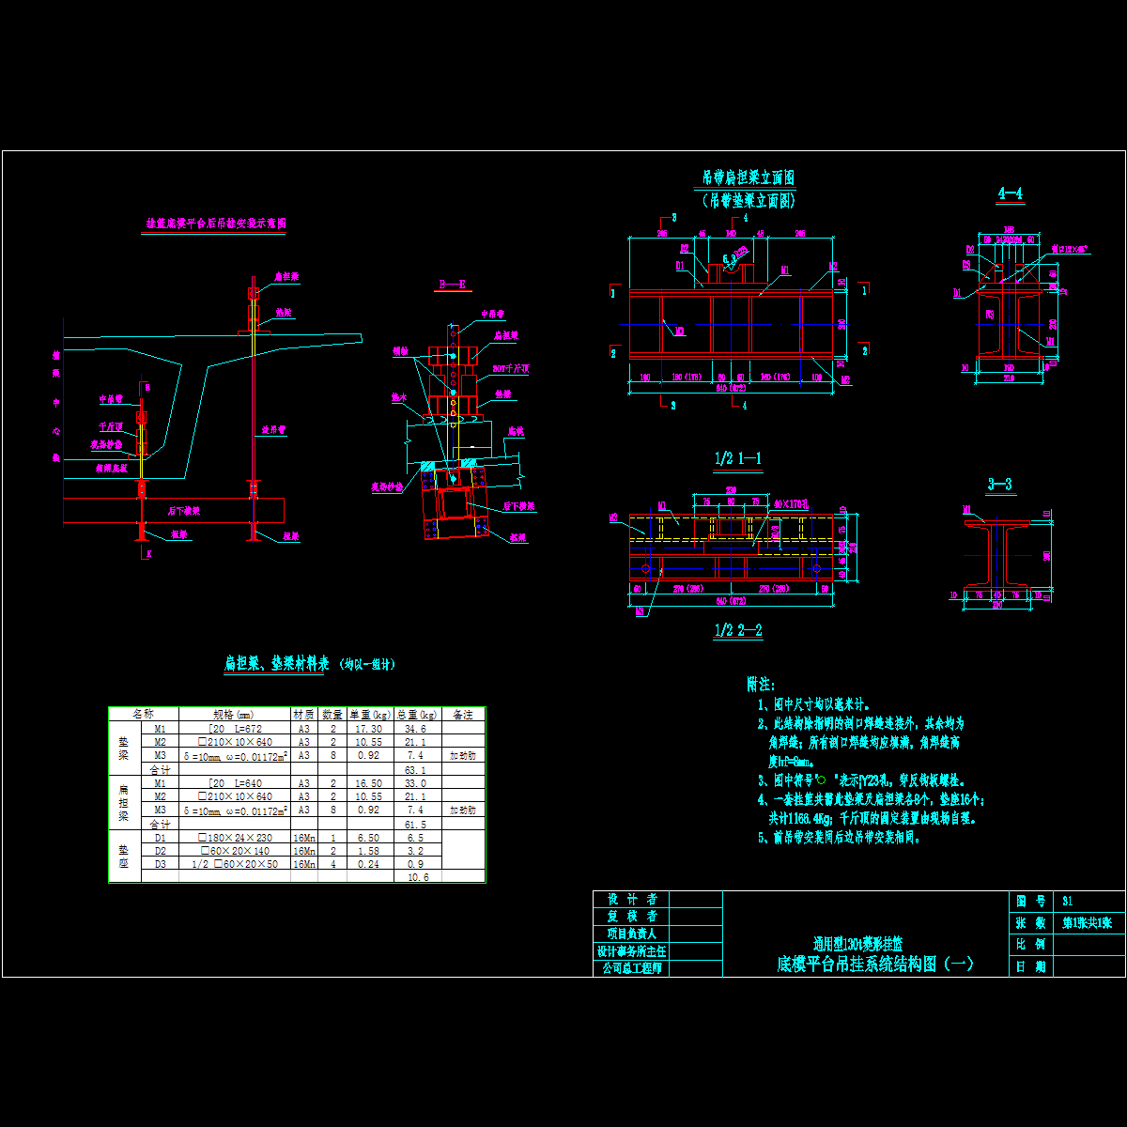Click note 3 about the Y23 hole symbol
Viewport: 1127px width, 1127px height.
861,780
